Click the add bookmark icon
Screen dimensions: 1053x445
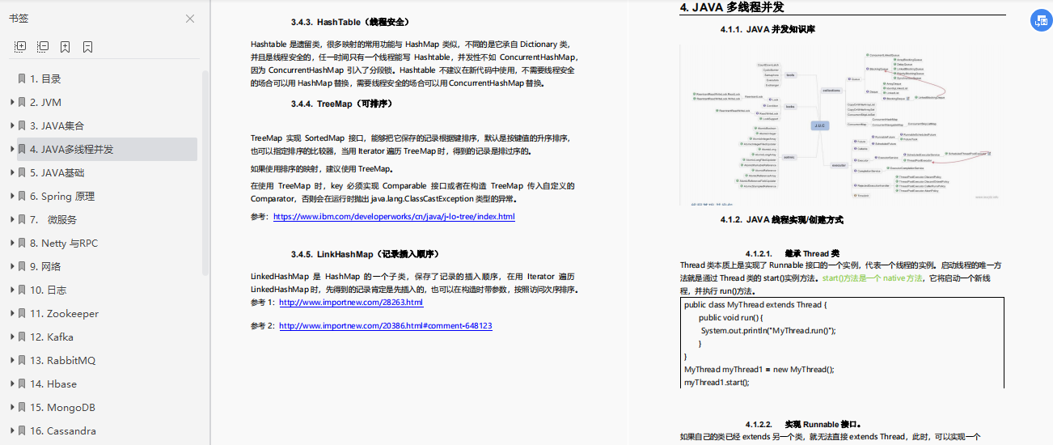(x=66, y=47)
